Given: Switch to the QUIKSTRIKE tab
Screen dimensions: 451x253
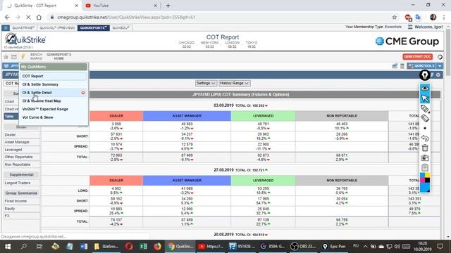Looking at the screenshot, I should coord(23,28).
